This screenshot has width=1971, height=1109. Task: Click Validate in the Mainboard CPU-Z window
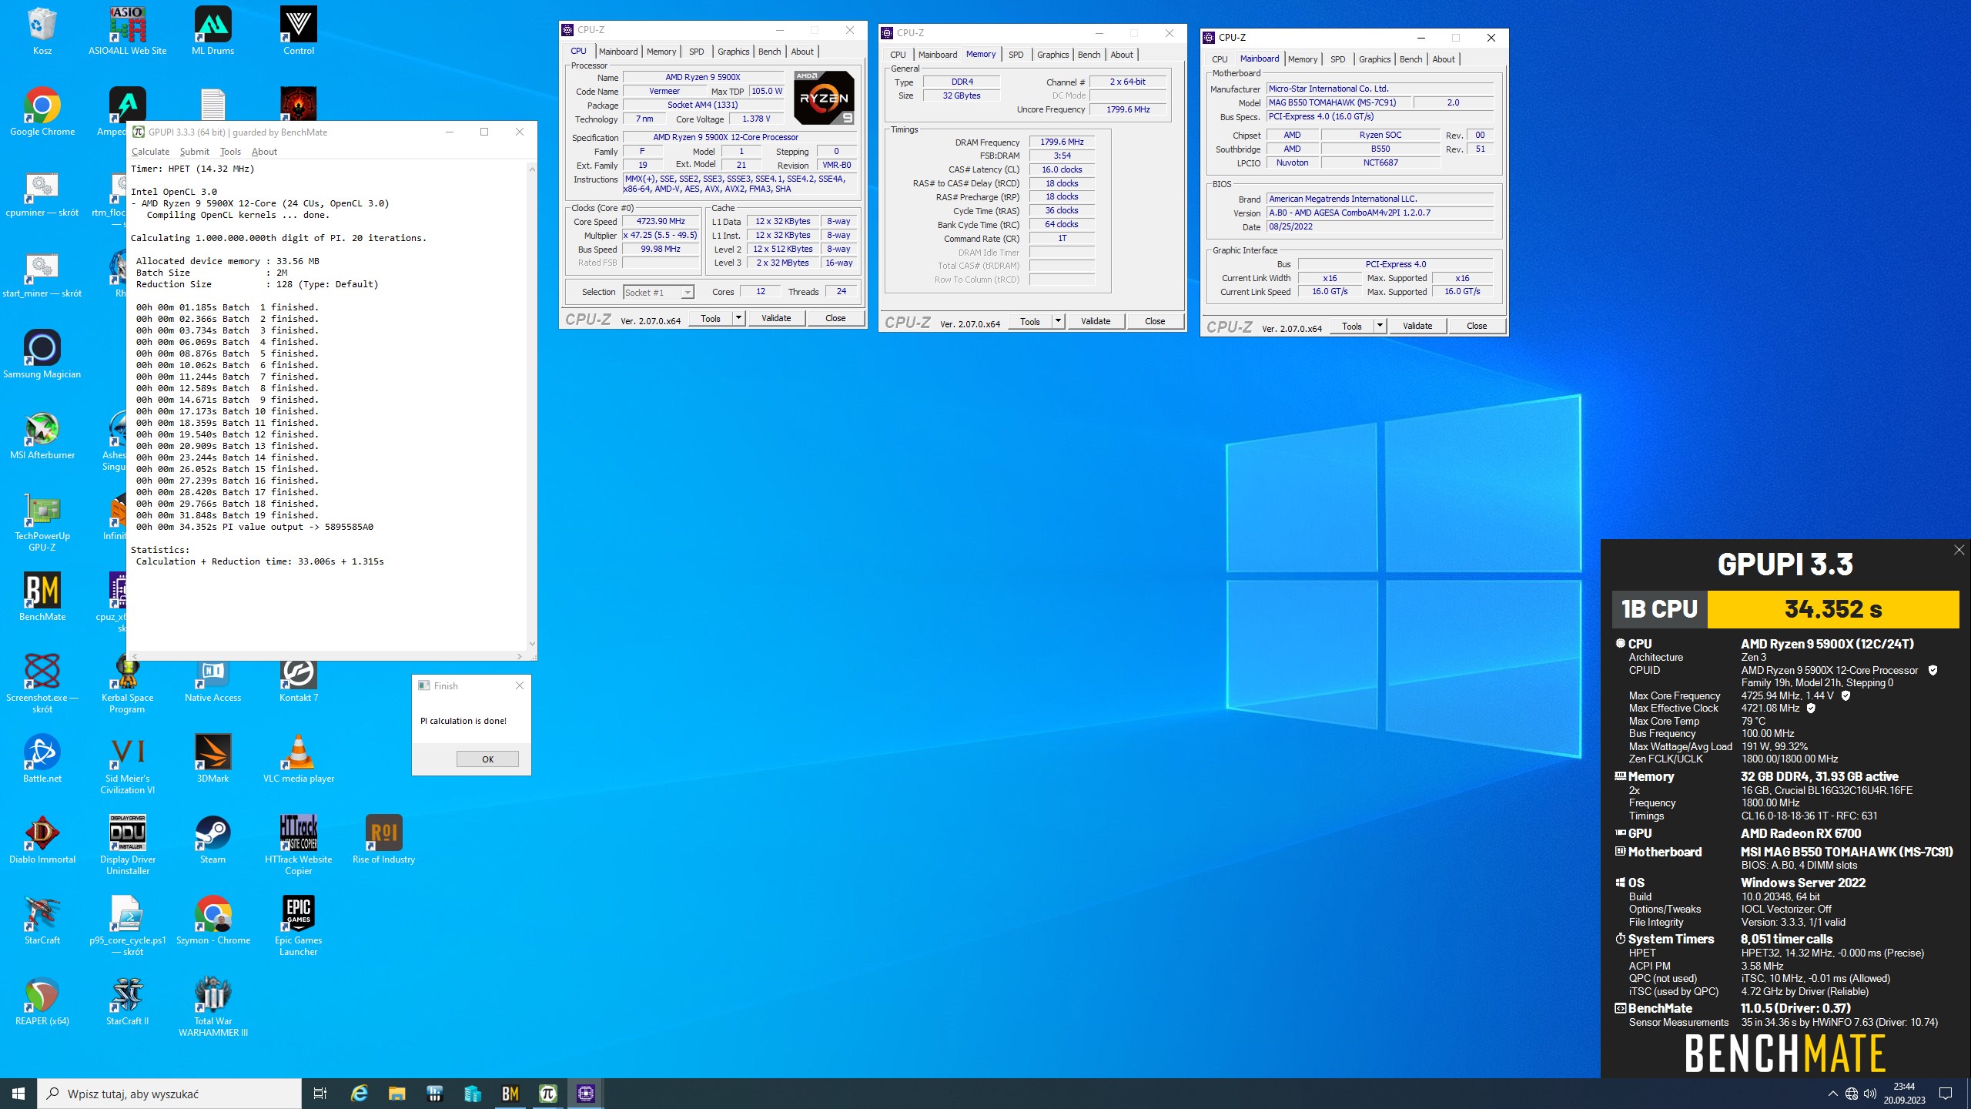click(x=1417, y=326)
